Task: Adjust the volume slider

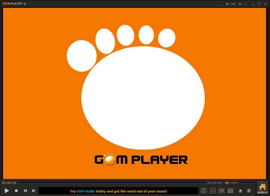Action: (x=242, y=183)
